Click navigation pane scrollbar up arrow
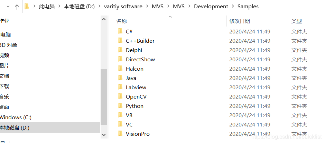 click(x=104, y=19)
